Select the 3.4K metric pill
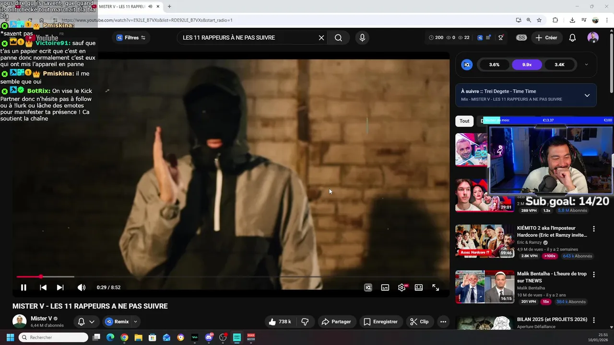 tap(559, 65)
